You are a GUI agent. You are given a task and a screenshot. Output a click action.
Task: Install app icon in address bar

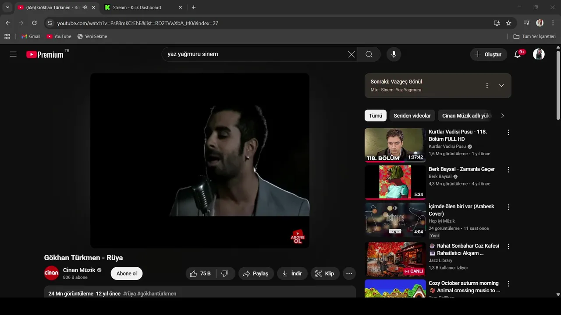tap(497, 23)
